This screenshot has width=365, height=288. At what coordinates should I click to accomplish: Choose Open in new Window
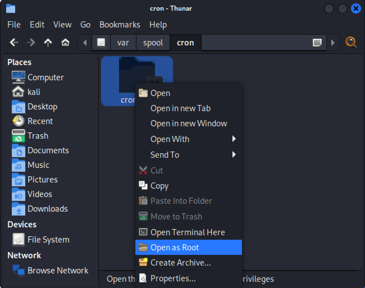189,123
